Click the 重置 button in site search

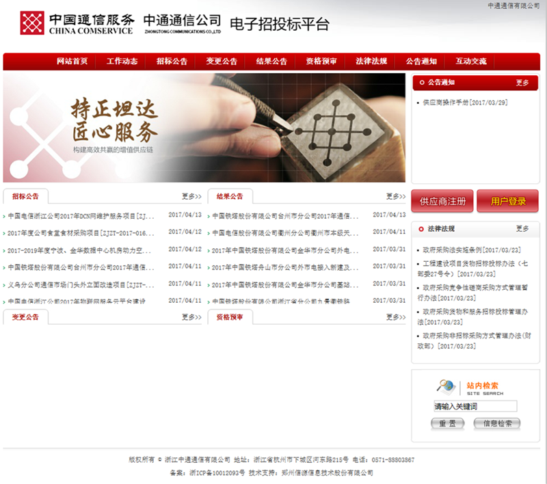(x=448, y=424)
